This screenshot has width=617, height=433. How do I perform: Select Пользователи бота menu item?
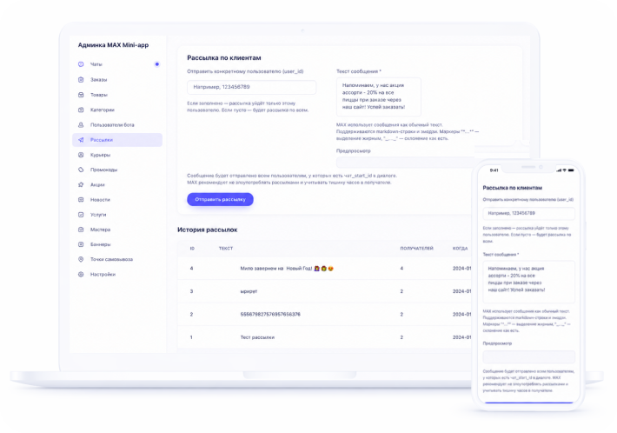click(x=117, y=125)
